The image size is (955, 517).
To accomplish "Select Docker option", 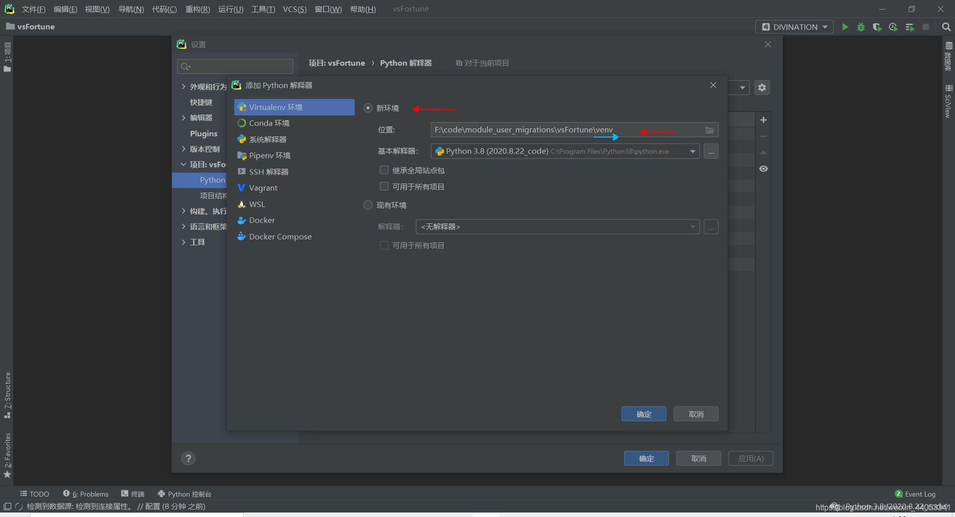I will [x=294, y=220].
